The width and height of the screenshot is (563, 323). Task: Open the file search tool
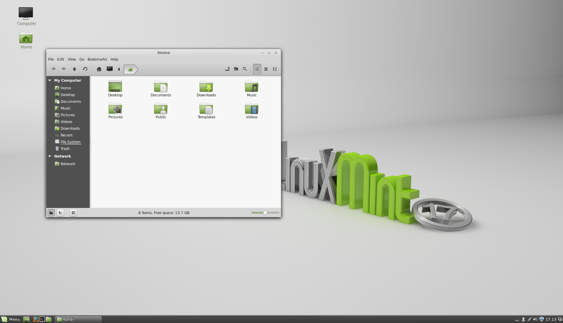pos(245,69)
